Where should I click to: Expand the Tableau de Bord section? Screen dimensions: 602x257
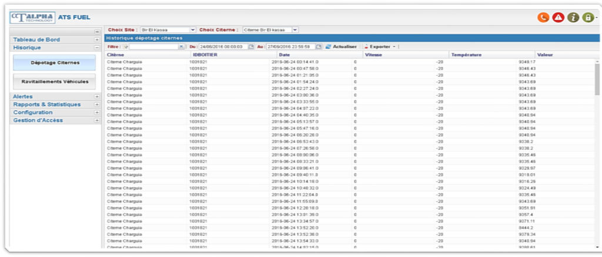tap(97, 40)
